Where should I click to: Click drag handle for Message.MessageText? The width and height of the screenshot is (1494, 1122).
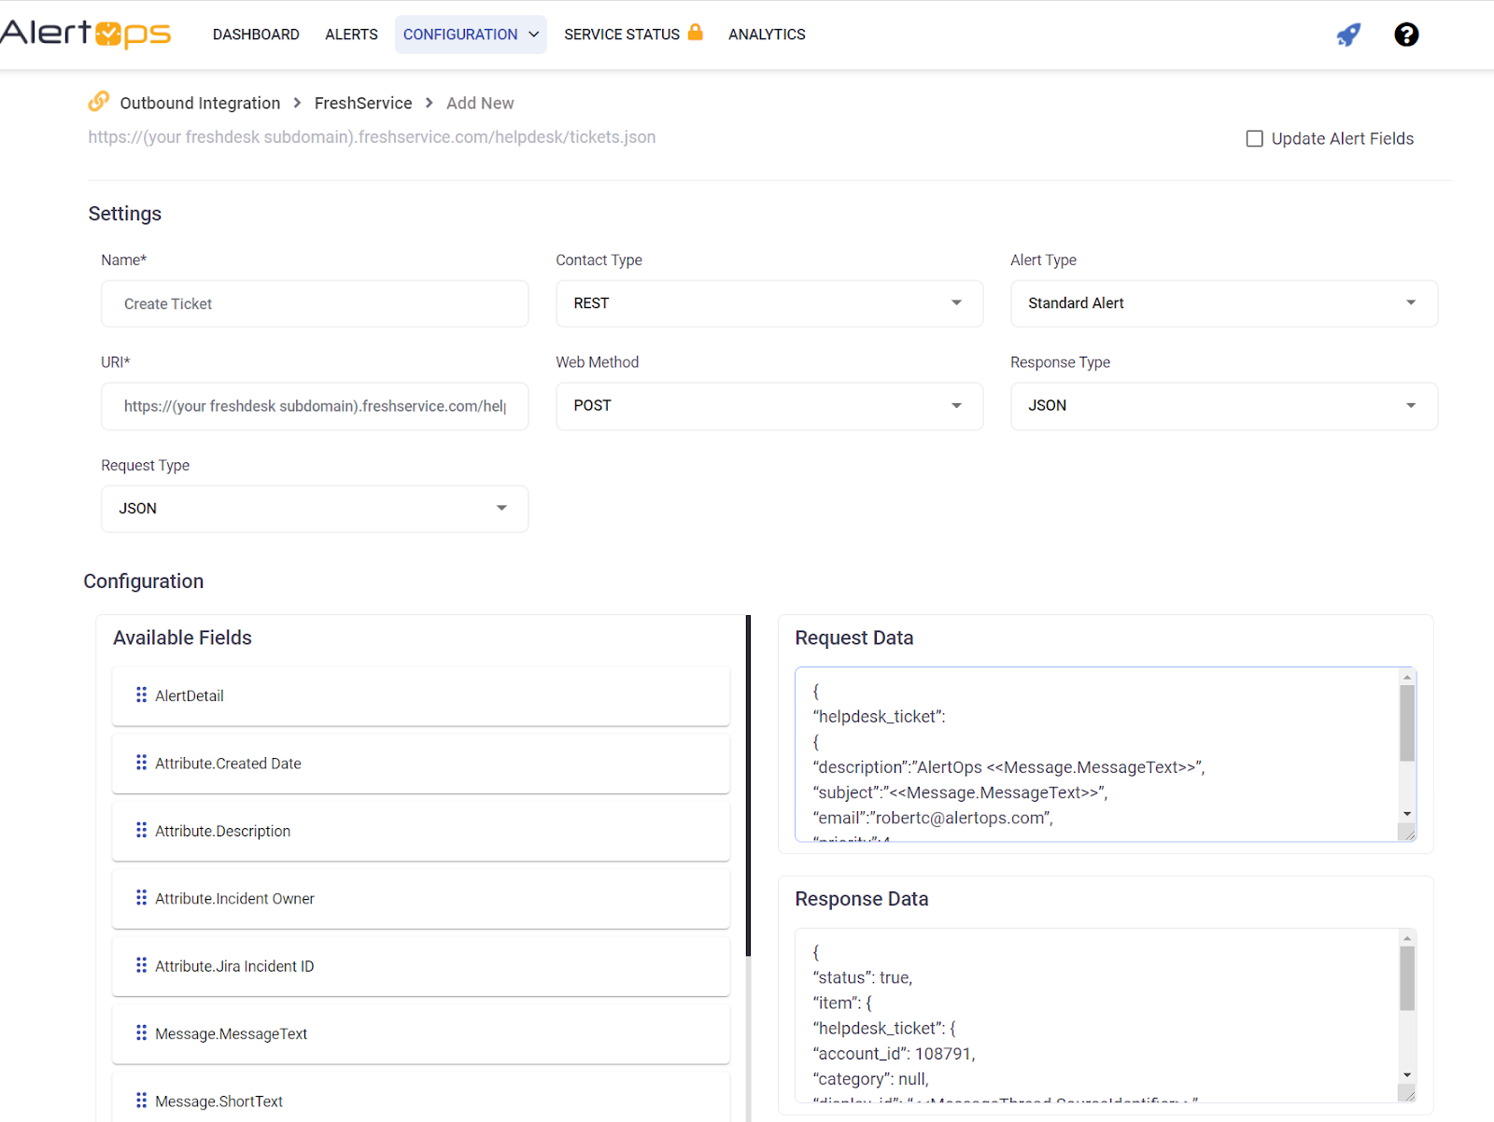click(141, 1032)
